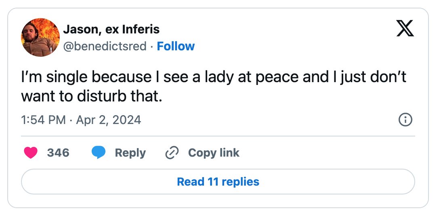Visit the @benedictsred handle
Screen dimensions: 439x217
(x=105, y=46)
